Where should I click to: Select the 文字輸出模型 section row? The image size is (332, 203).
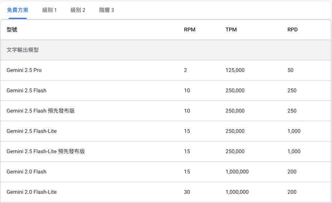[x=23, y=50]
